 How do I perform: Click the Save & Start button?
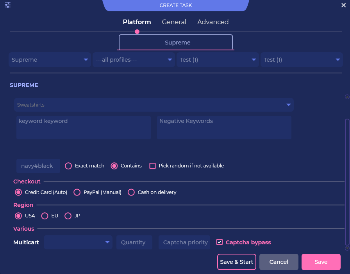[x=237, y=262]
